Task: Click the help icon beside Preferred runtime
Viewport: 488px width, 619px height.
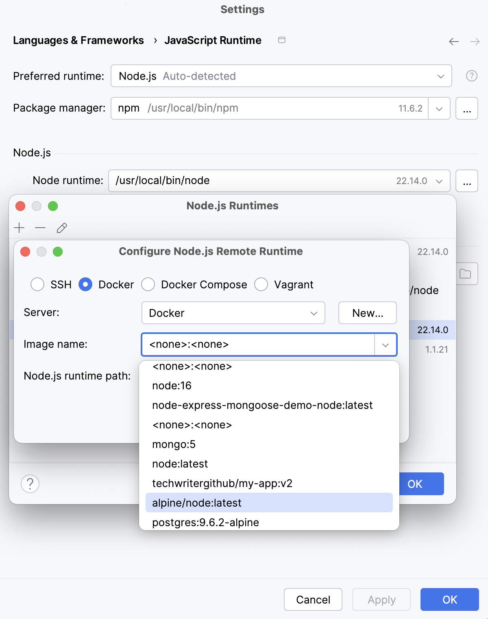Action: tap(471, 76)
